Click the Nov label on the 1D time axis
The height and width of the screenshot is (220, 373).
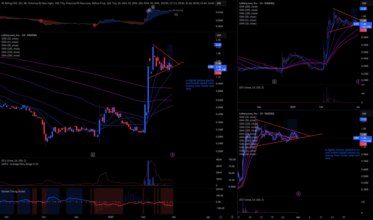click(44, 217)
